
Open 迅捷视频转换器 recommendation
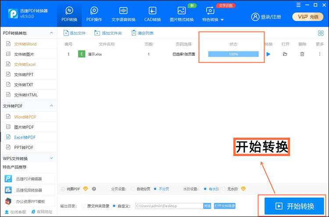click(29, 190)
